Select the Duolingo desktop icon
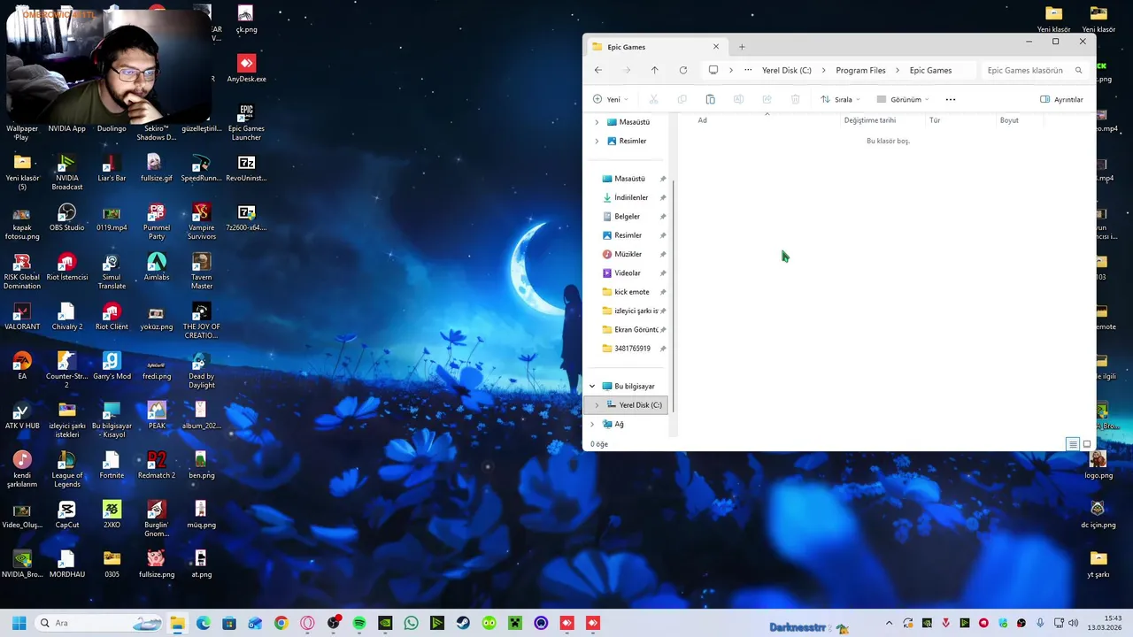 click(x=112, y=128)
